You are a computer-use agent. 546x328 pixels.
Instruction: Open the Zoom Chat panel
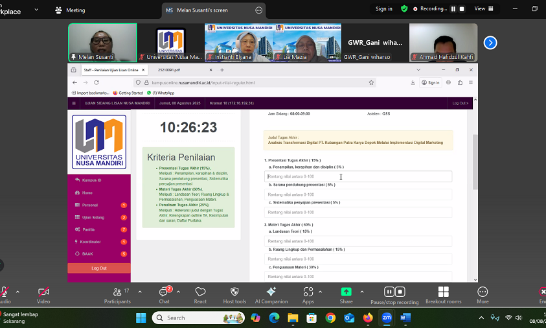[x=165, y=295]
